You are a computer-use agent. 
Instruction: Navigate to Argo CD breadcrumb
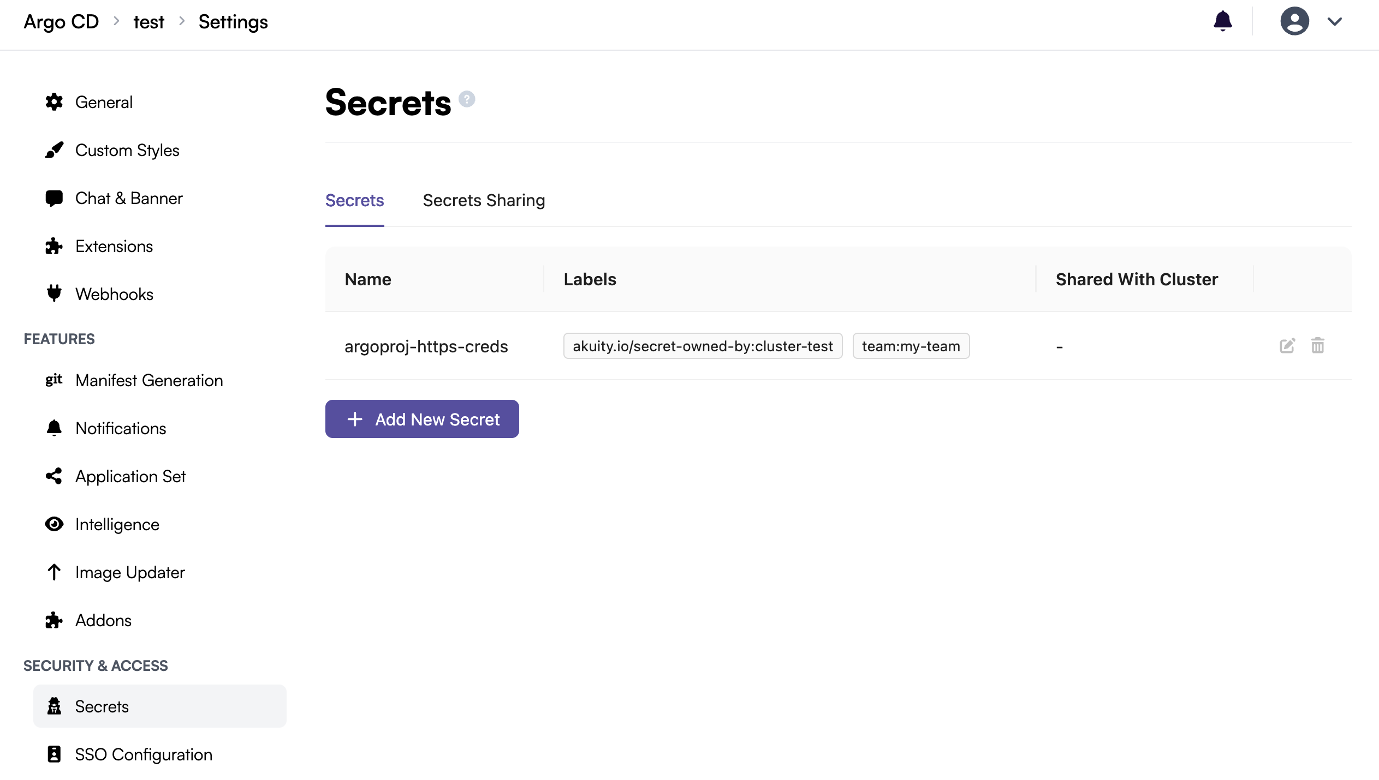click(x=61, y=21)
